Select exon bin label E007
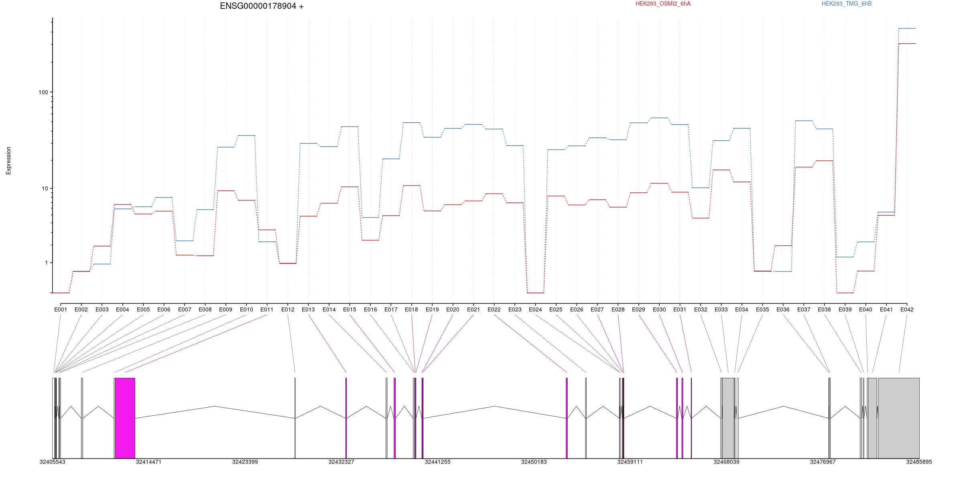963x481 pixels. pyautogui.click(x=185, y=309)
